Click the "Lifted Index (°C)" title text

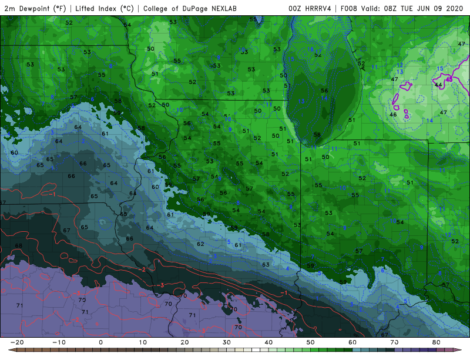coord(105,8)
